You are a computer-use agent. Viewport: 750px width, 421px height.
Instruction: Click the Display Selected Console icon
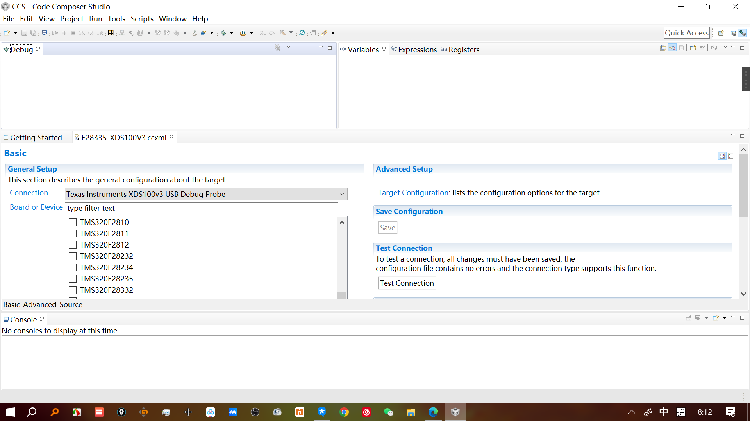click(x=698, y=318)
